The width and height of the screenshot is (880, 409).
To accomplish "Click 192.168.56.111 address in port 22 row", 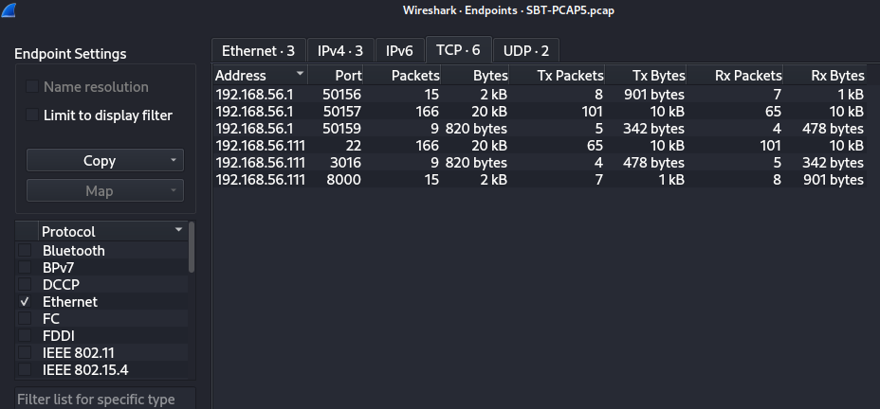I will [261, 146].
